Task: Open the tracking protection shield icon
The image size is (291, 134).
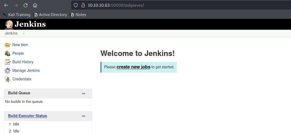Action: coord(76,5)
